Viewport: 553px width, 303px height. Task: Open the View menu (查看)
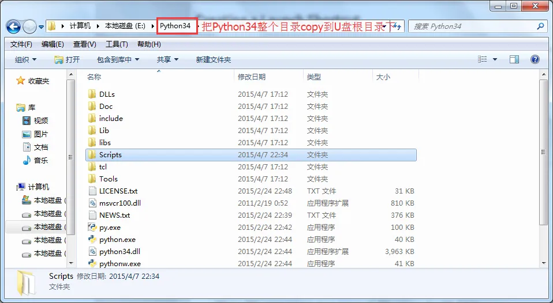[x=85, y=44]
